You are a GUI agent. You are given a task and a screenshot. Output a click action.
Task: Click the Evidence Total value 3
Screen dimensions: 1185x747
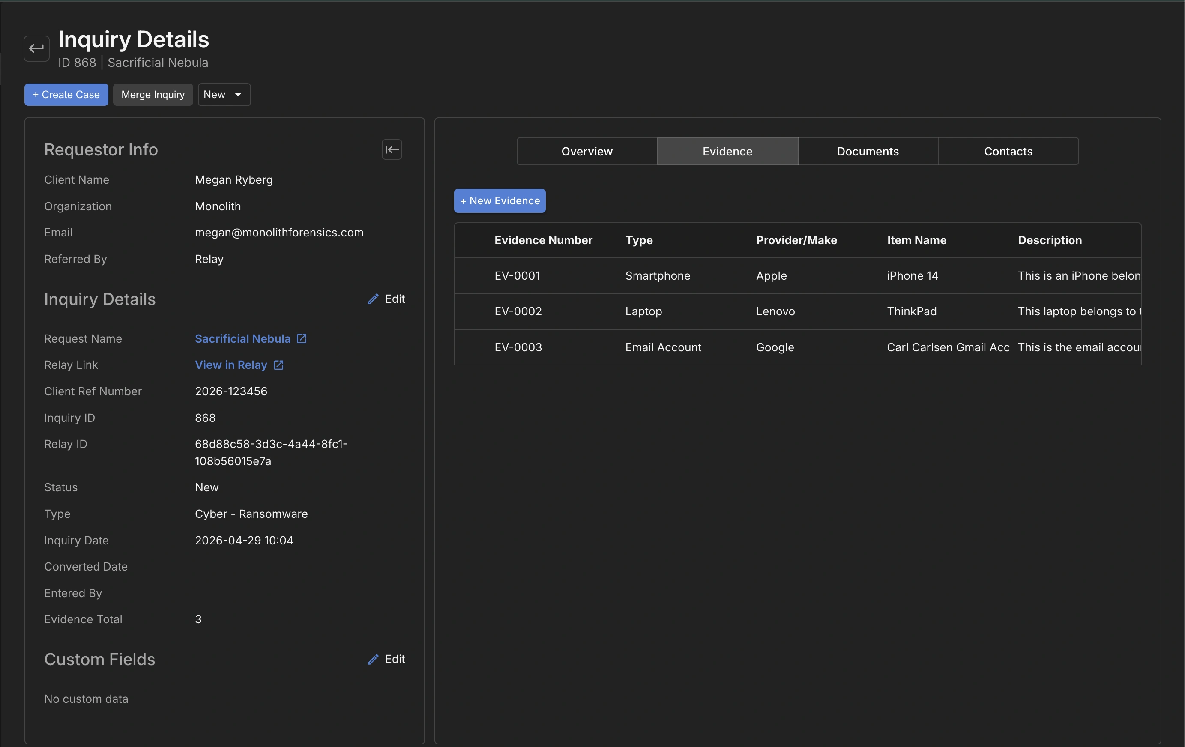(198, 619)
